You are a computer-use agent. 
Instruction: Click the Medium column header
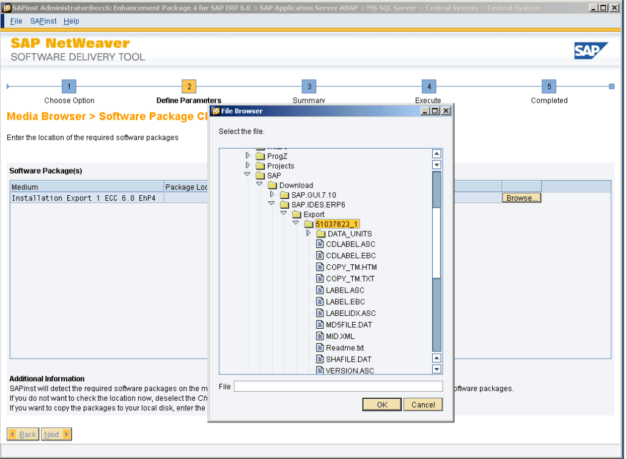click(x=87, y=187)
